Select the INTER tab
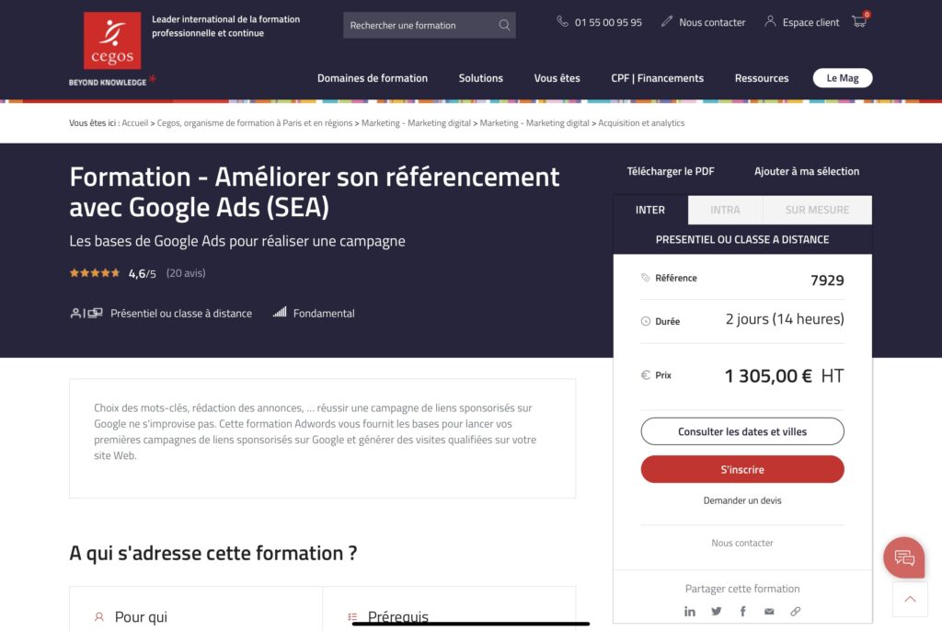942x631 pixels. (x=650, y=210)
